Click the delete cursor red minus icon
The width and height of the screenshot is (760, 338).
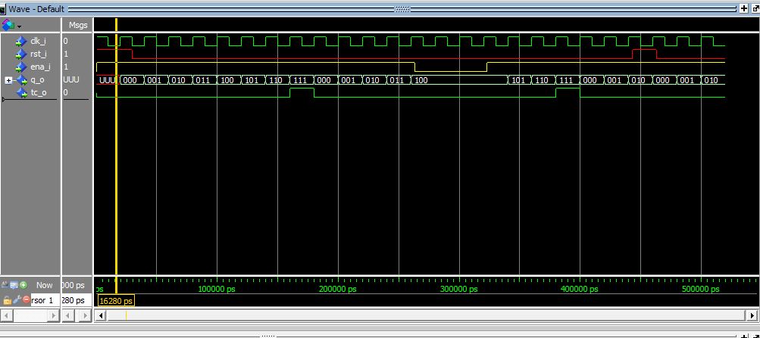[x=25, y=300]
